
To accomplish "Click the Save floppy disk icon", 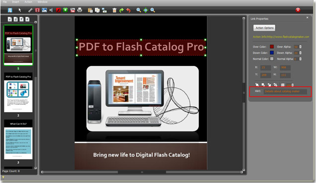I will click(x=10, y=10).
